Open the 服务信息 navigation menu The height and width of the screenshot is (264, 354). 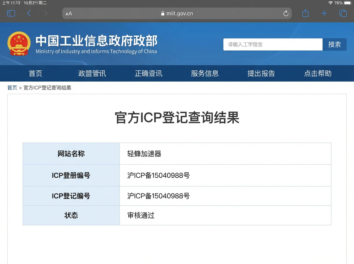point(205,73)
